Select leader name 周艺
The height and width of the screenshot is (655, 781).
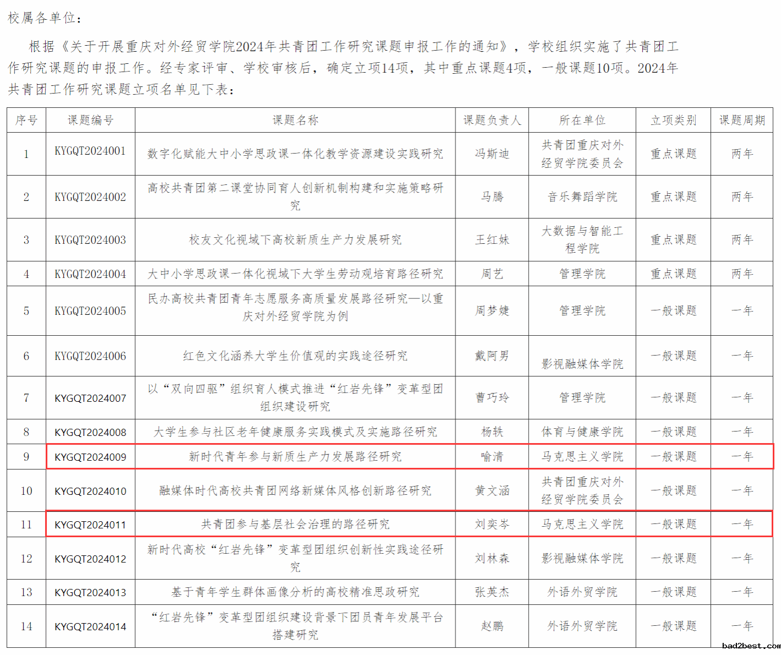tap(492, 274)
